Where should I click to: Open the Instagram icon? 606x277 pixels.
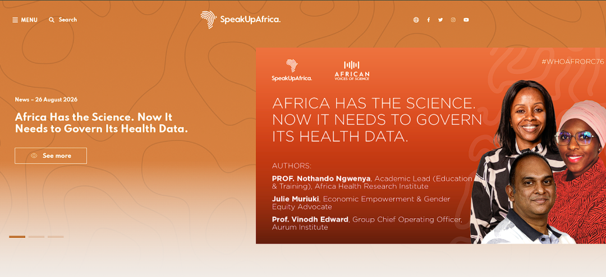coord(453,20)
